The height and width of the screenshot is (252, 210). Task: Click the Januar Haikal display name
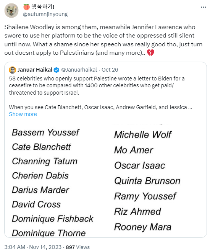(35, 70)
